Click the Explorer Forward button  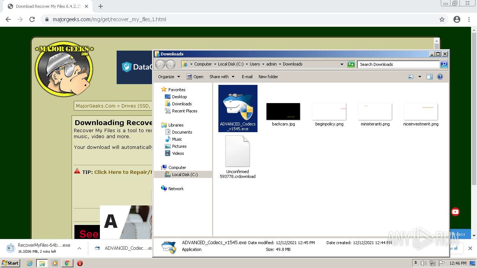[170, 64]
